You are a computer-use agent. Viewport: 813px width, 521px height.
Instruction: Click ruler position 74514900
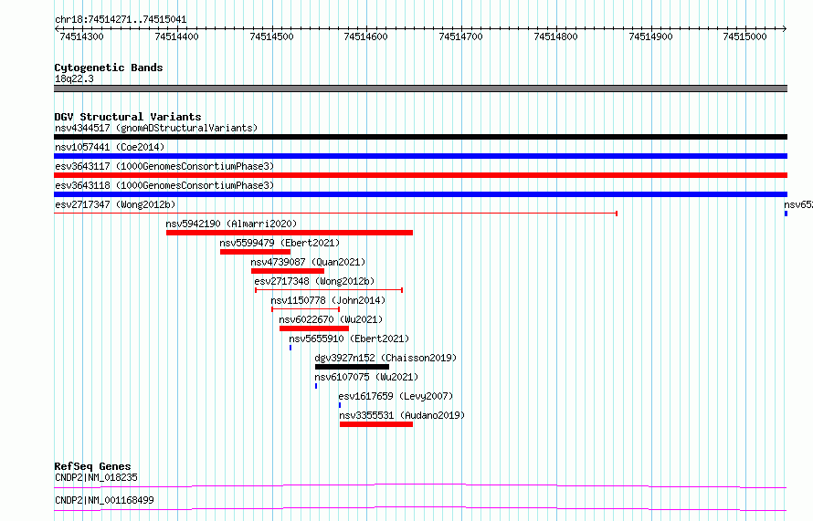[x=650, y=36]
